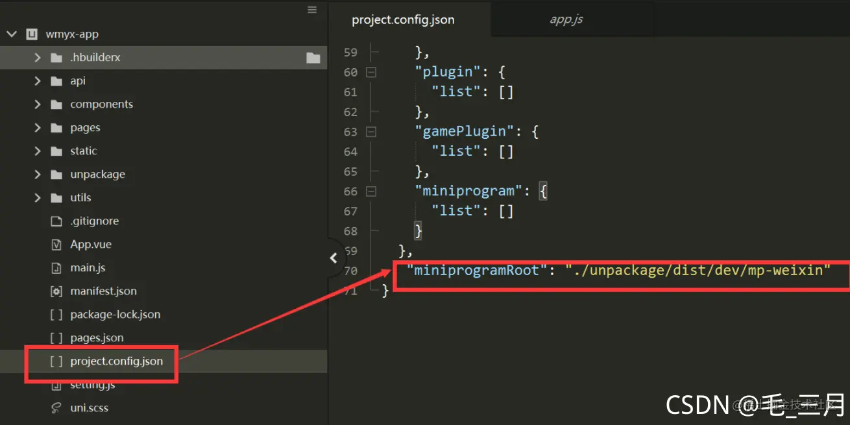The image size is (850, 425).
Task: Click the "list" key on line 67
Action: [457, 210]
